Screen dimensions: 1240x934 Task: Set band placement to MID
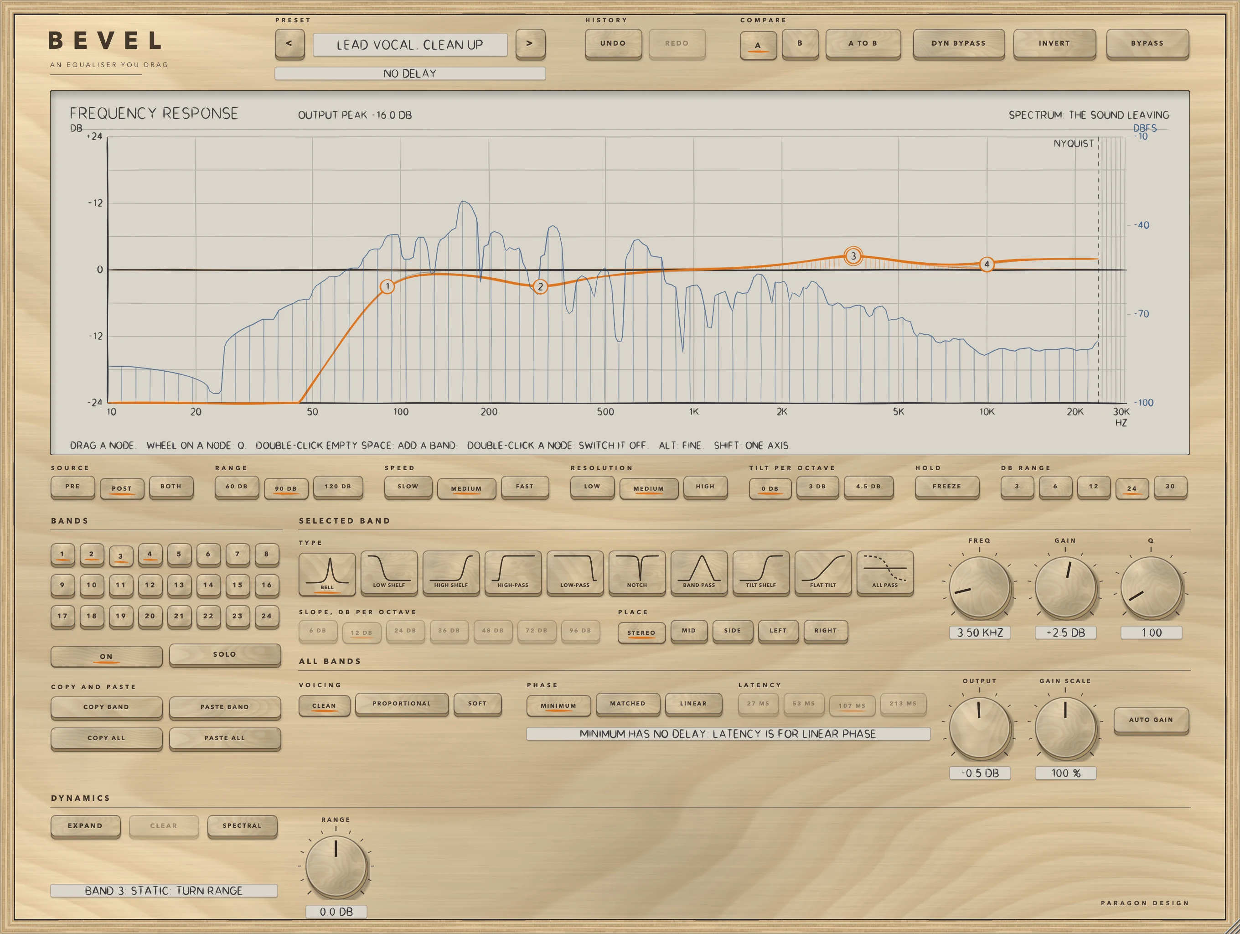(x=689, y=631)
